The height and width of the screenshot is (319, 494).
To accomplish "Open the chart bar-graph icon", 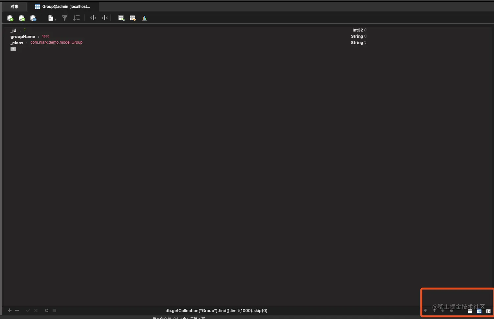I will click(x=144, y=18).
